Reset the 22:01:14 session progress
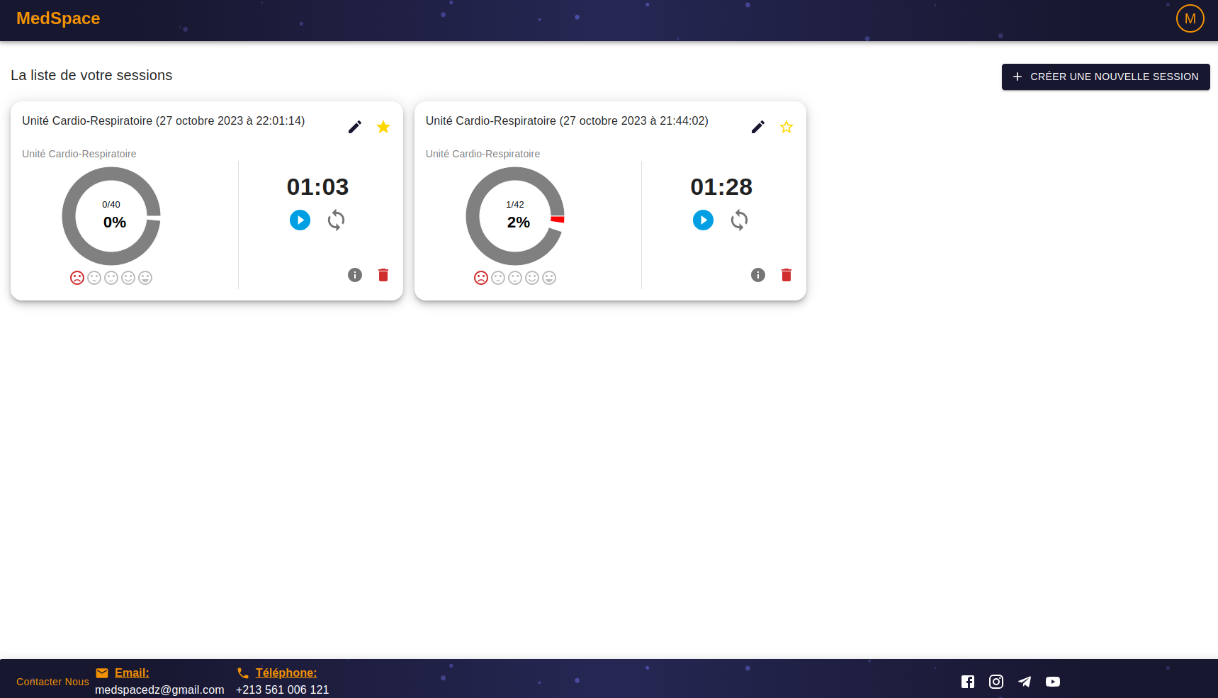 [337, 220]
